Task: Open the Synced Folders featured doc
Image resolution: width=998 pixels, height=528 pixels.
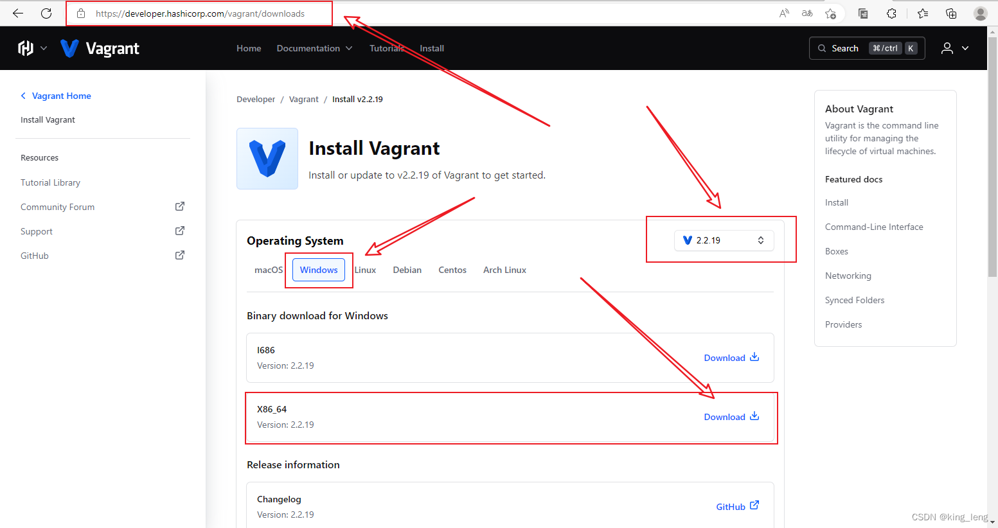Action: [855, 300]
